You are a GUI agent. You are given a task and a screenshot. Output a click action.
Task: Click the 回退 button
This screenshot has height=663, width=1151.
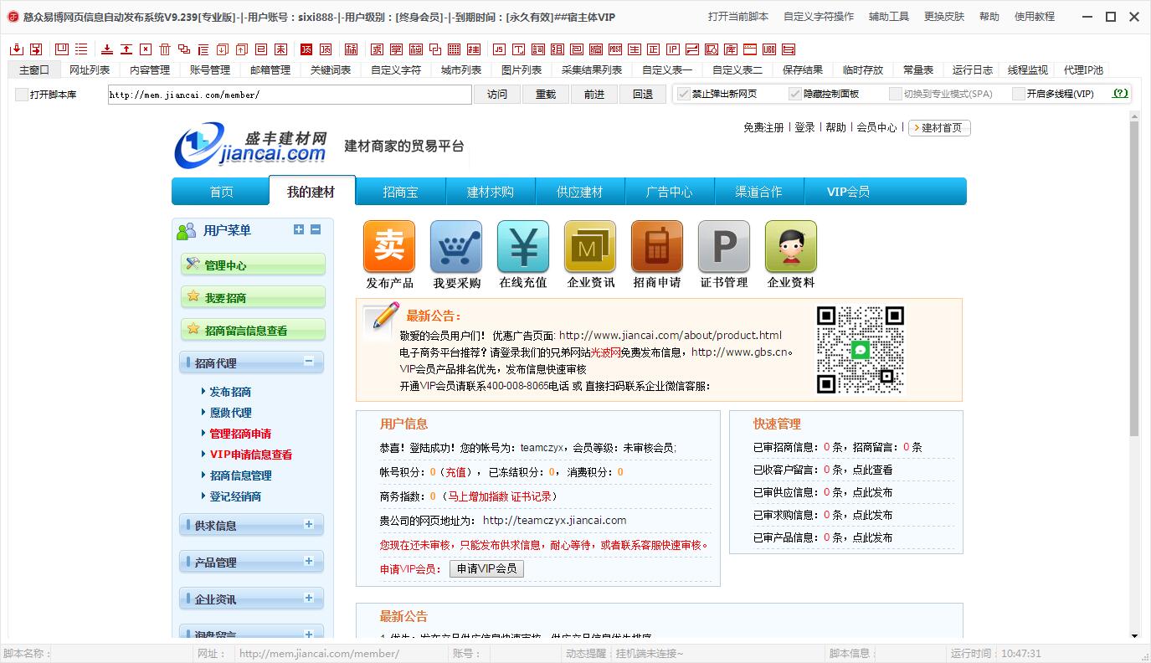point(643,95)
